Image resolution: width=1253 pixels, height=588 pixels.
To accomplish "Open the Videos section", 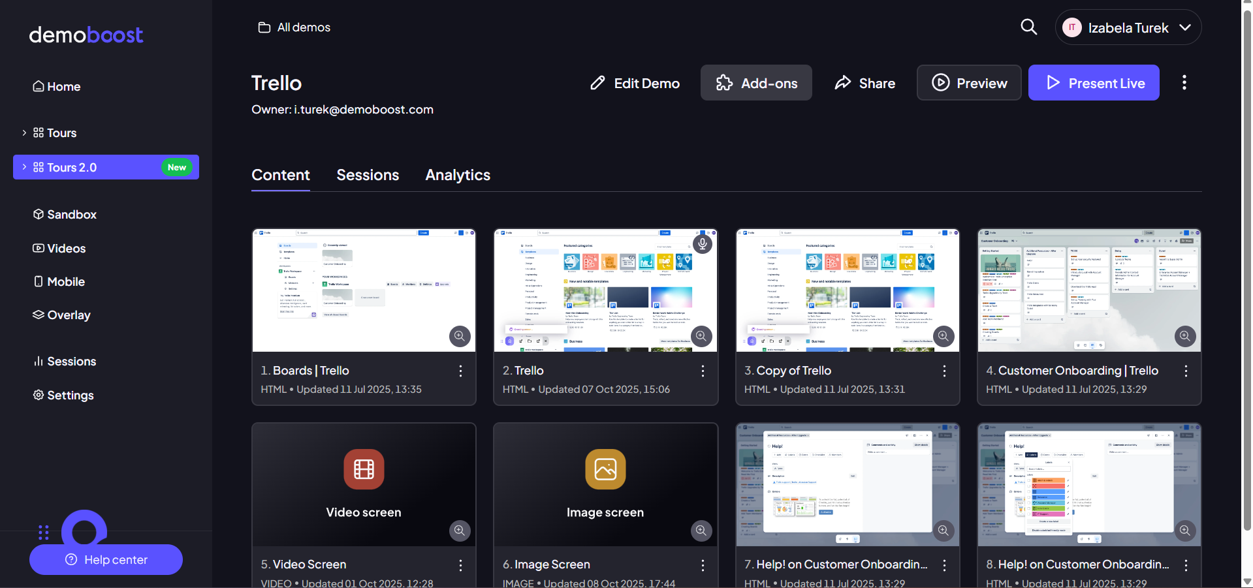I will [59, 249].
